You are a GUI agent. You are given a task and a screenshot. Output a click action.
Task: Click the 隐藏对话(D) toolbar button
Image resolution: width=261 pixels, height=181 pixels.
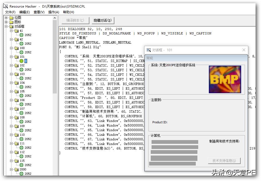point(103,20)
